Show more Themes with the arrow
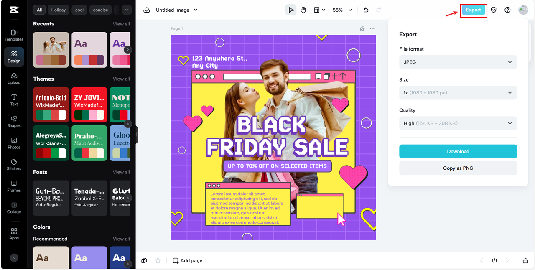The width and height of the screenshot is (535, 270). tap(128, 124)
